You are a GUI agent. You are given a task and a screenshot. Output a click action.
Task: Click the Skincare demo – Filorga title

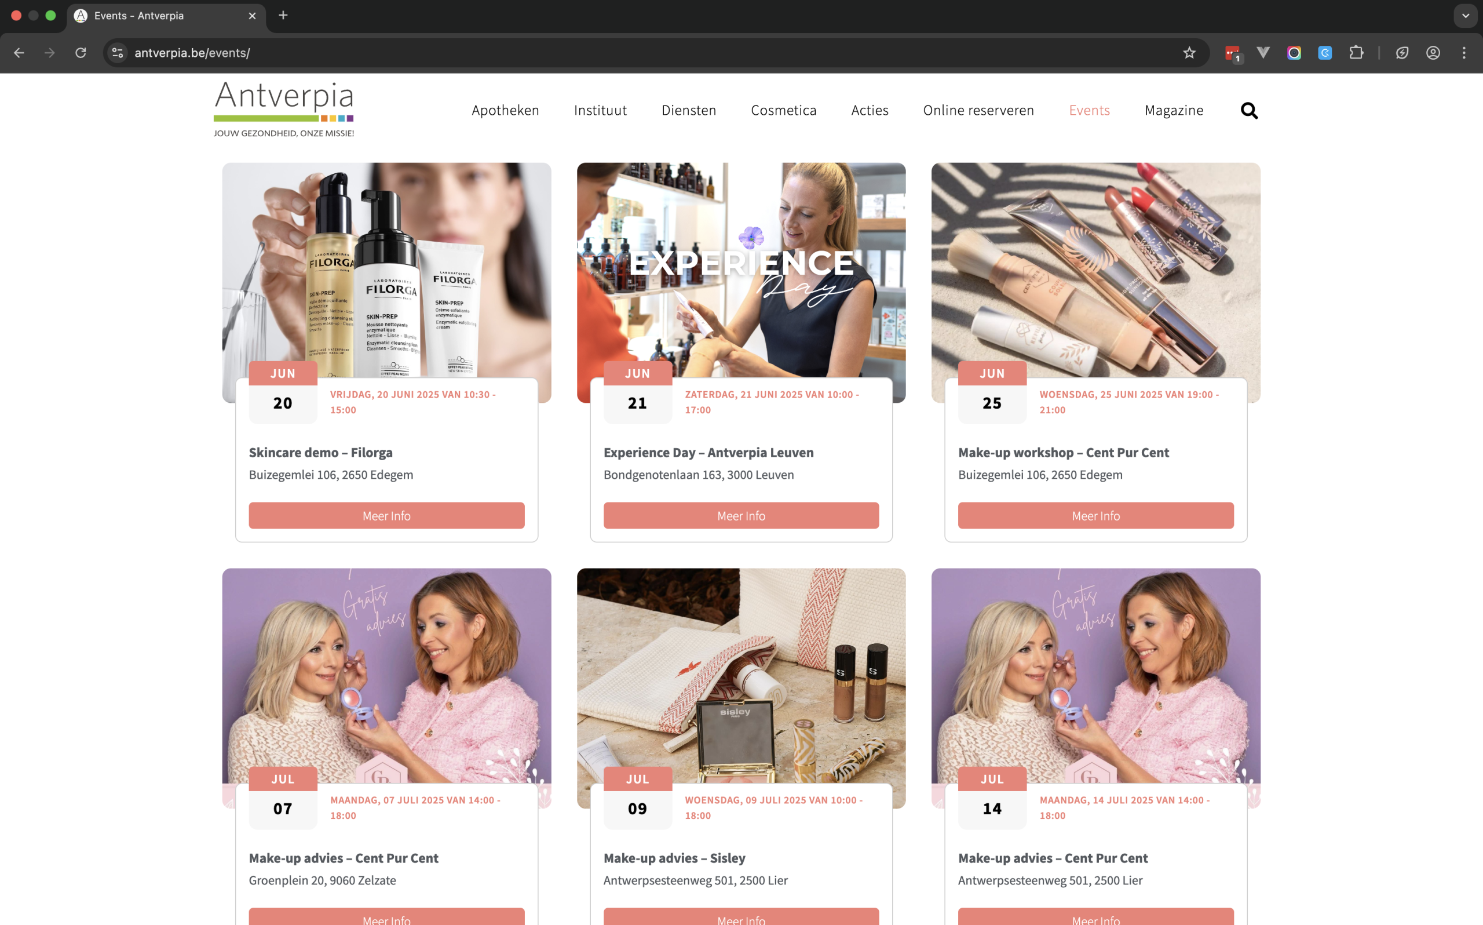(320, 453)
